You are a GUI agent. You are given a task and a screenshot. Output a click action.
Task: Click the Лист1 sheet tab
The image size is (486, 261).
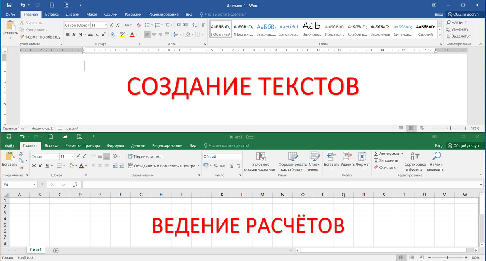[x=35, y=250]
